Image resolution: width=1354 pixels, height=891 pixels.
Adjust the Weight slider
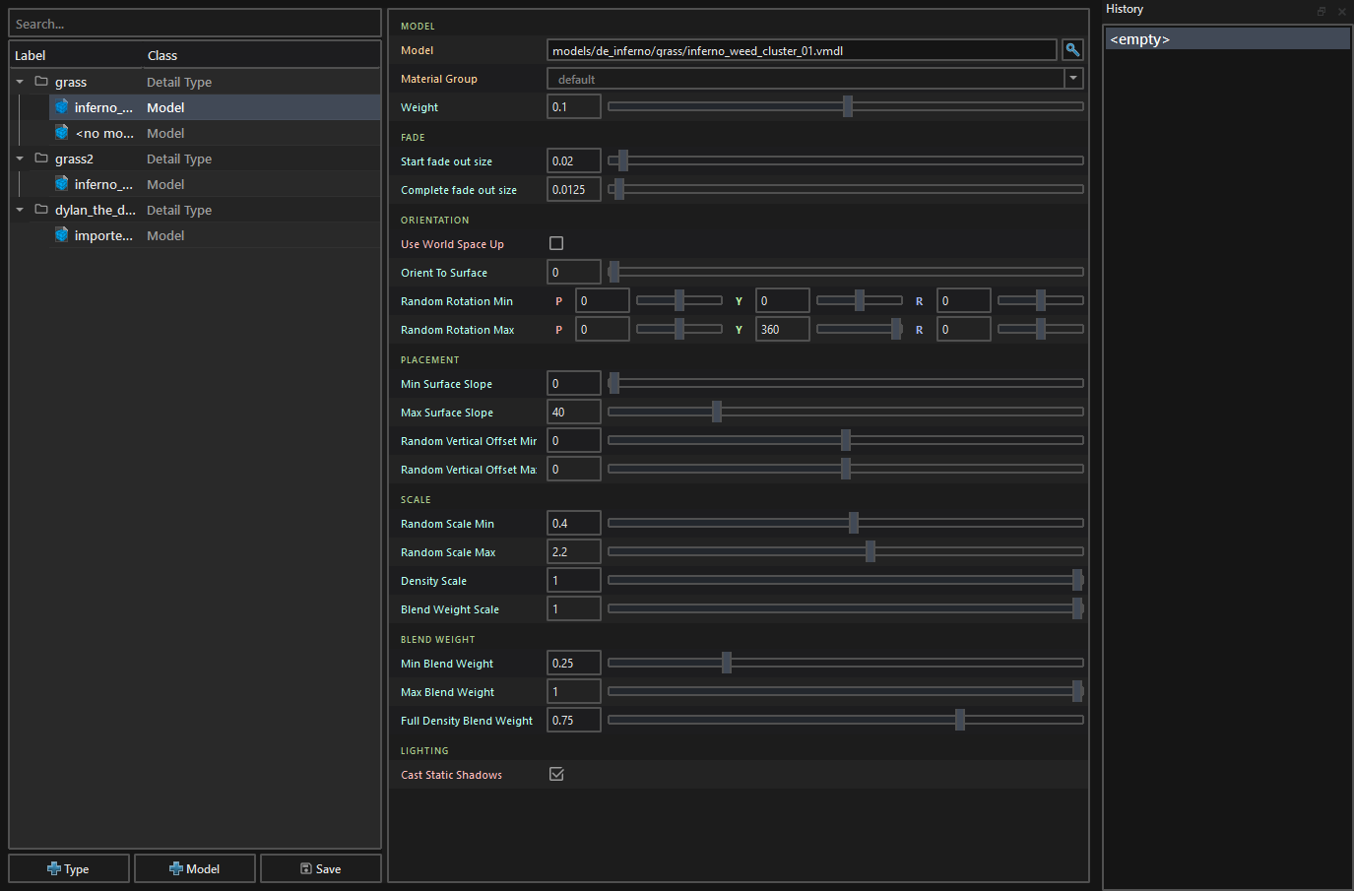pos(847,106)
